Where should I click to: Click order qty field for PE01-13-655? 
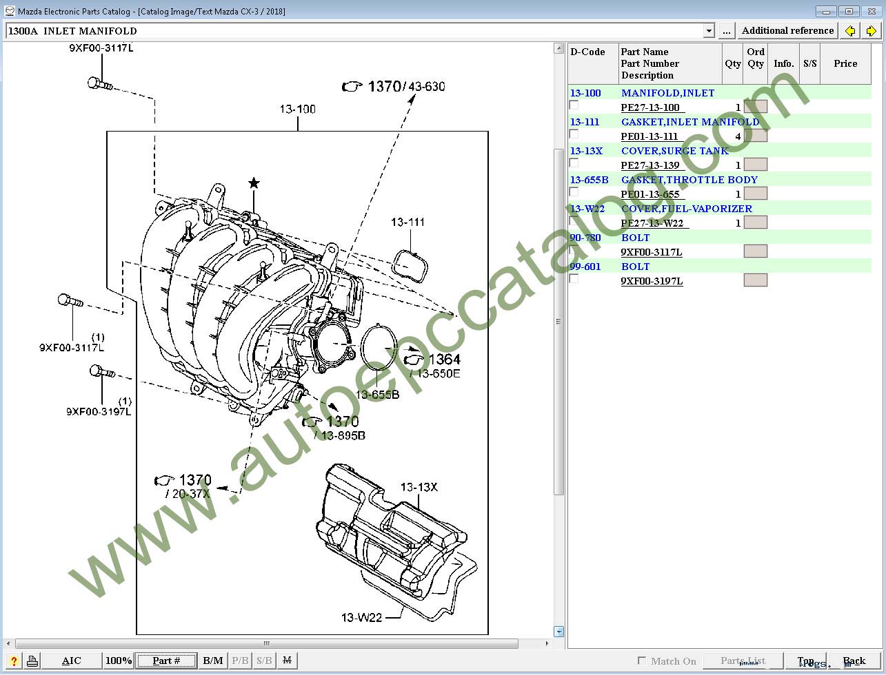point(756,194)
